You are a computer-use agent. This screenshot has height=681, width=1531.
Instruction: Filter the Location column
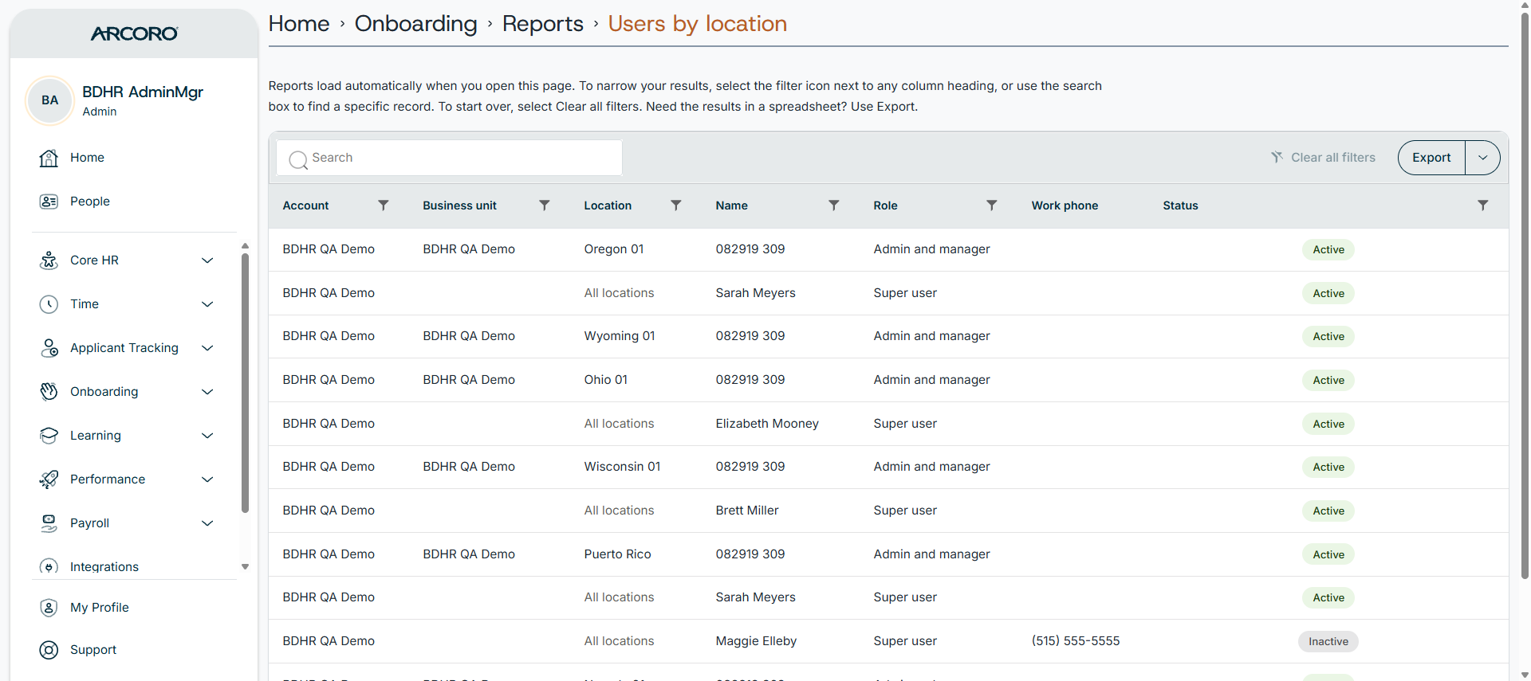click(675, 205)
